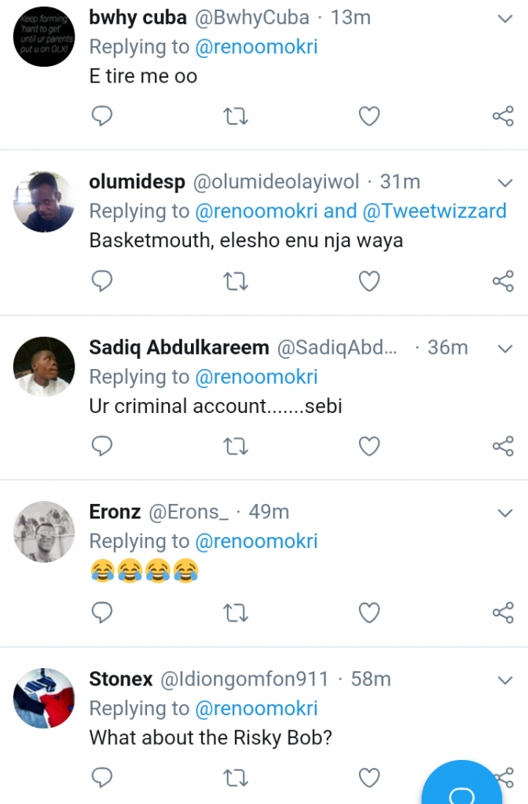
Task: Share bwhy cuba's tweet
Action: click(x=503, y=117)
